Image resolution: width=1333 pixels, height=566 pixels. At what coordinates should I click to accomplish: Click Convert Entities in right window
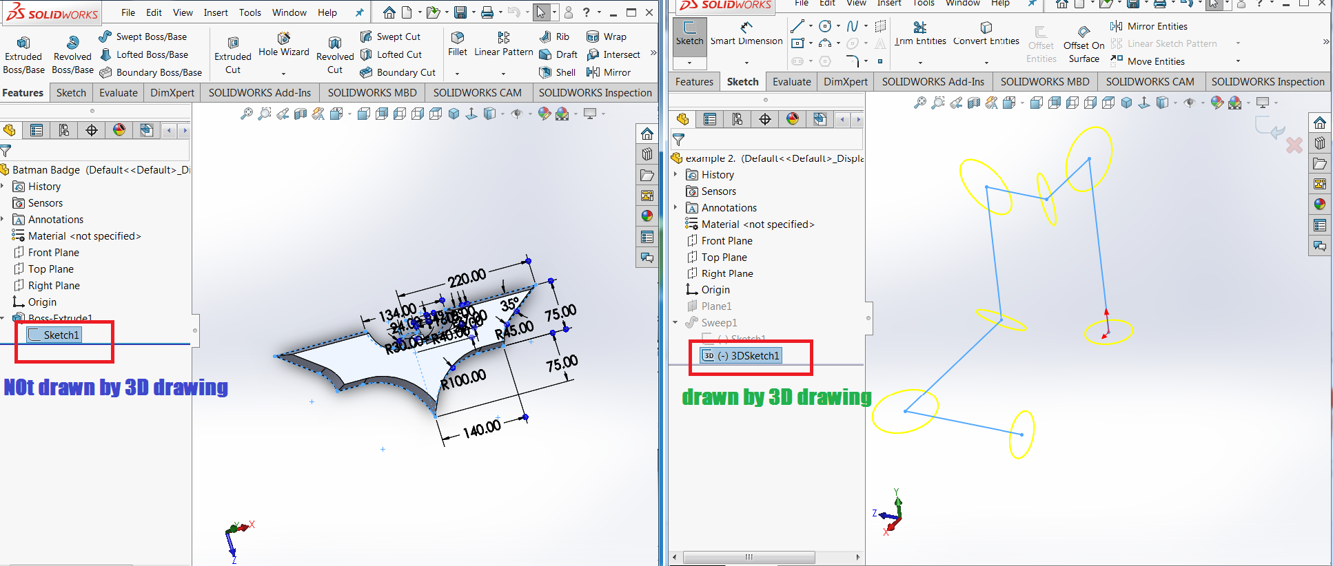986,34
